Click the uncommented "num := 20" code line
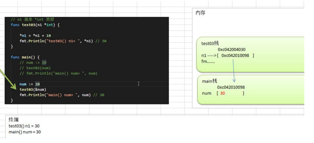 coord(30,84)
